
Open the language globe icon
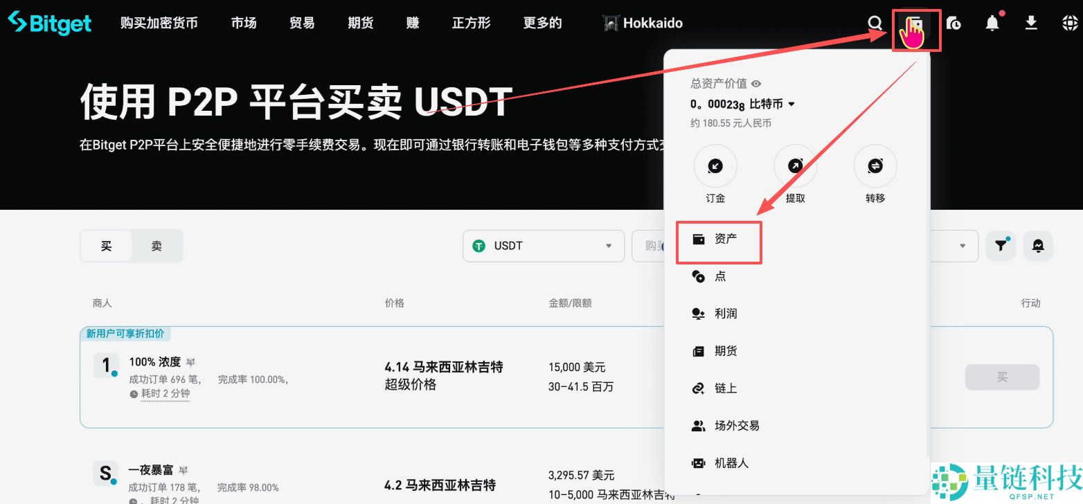pos(1068,22)
